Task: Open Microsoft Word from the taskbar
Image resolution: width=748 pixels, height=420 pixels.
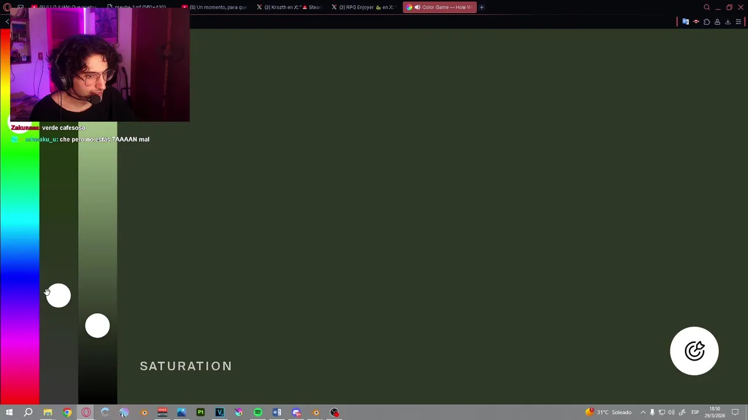Action: [277, 412]
